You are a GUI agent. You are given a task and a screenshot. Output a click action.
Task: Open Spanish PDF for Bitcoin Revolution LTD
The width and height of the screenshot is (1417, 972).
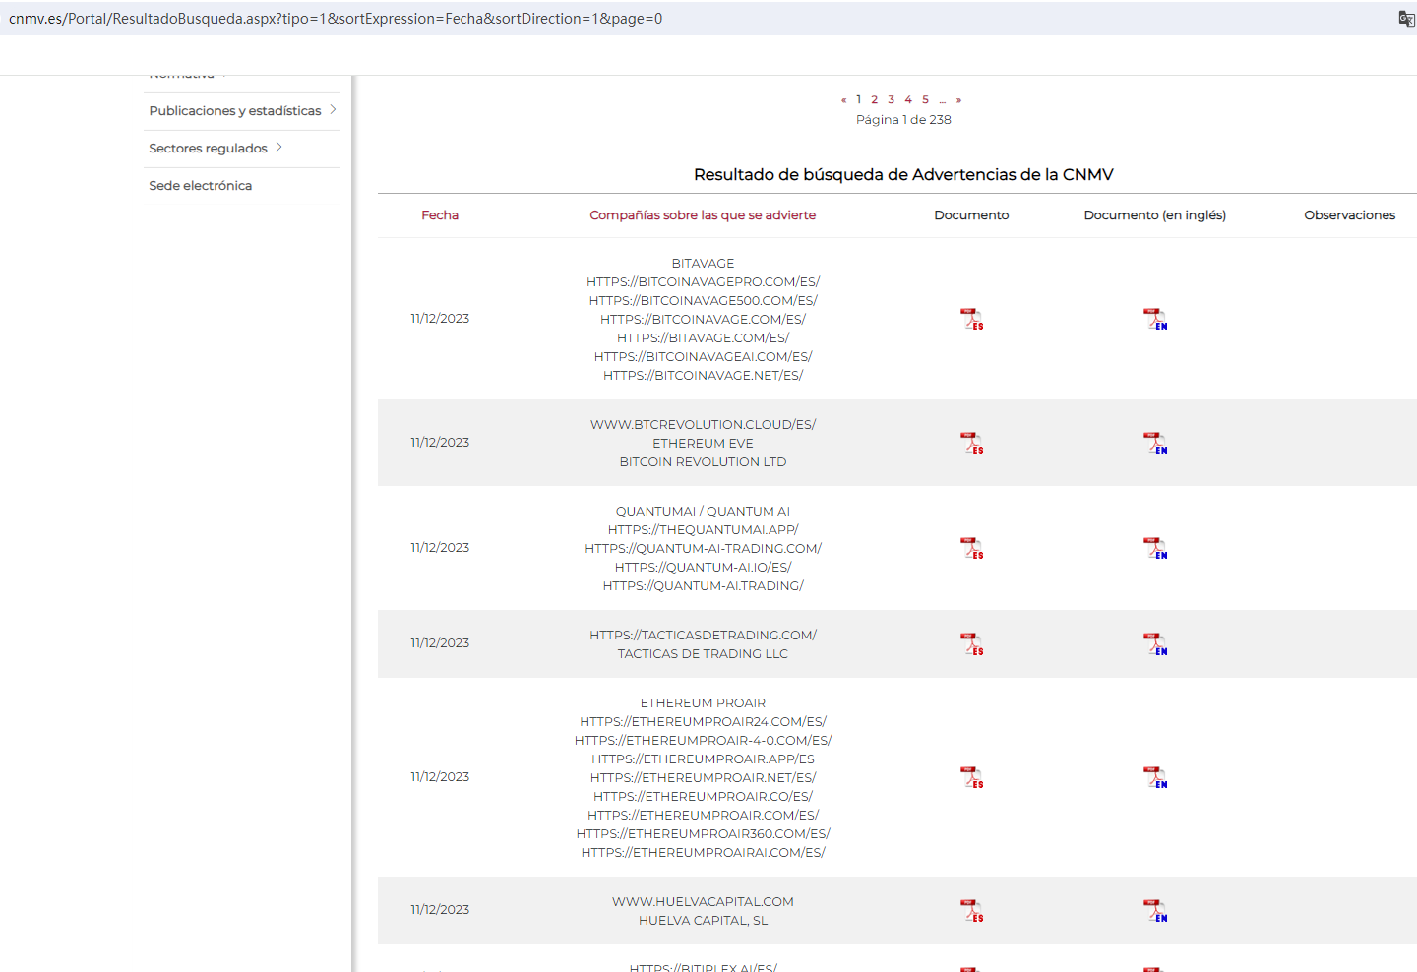(971, 443)
